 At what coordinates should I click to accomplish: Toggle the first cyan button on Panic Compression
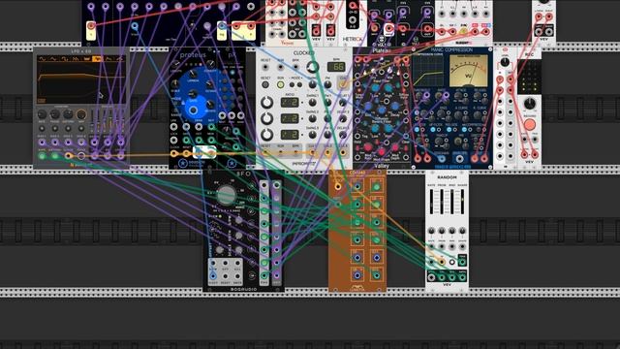[417, 129]
